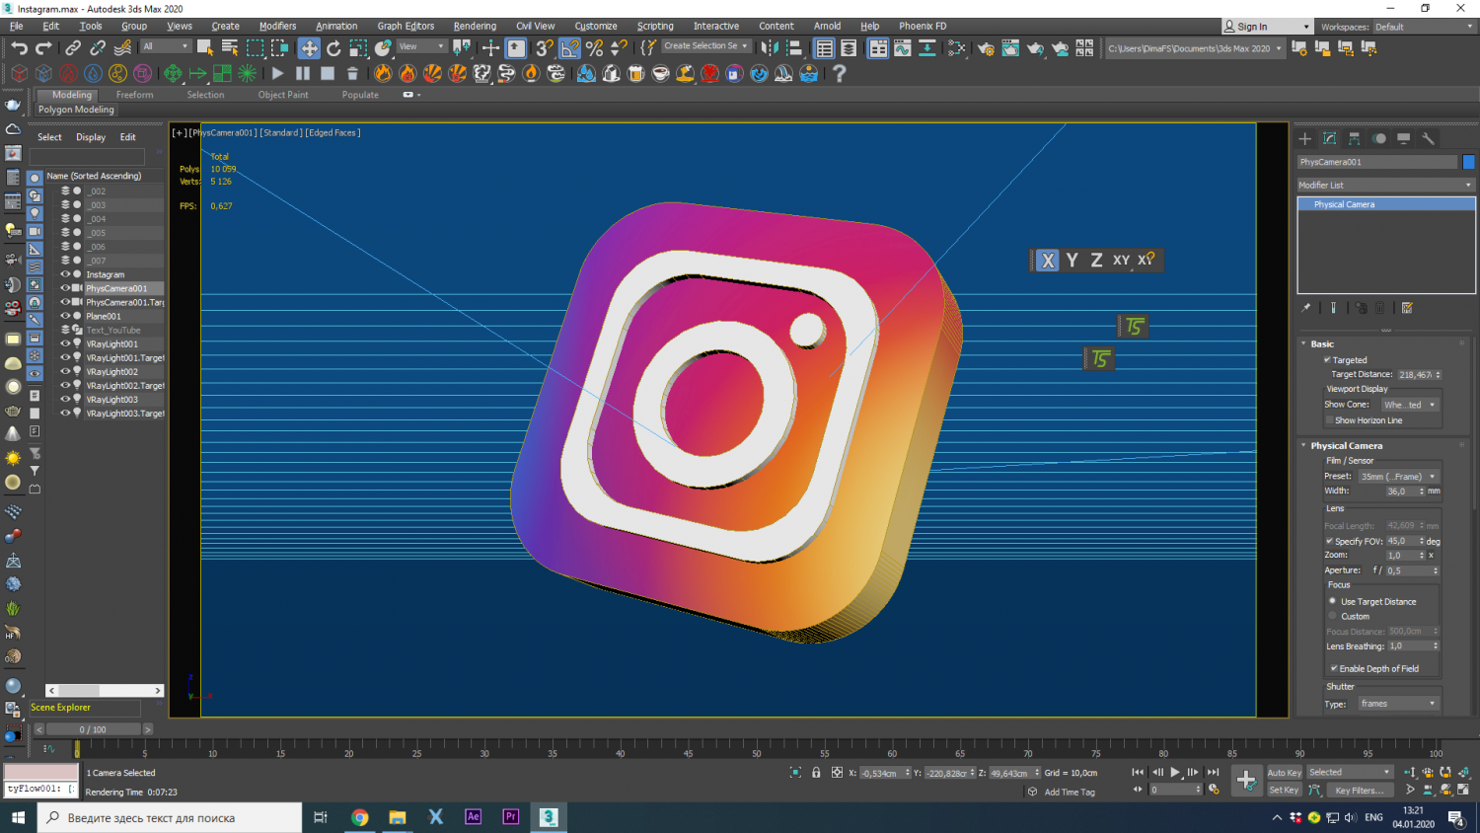The height and width of the screenshot is (833, 1480).
Task: Open the Select by Name dialog
Action: coord(230,47)
